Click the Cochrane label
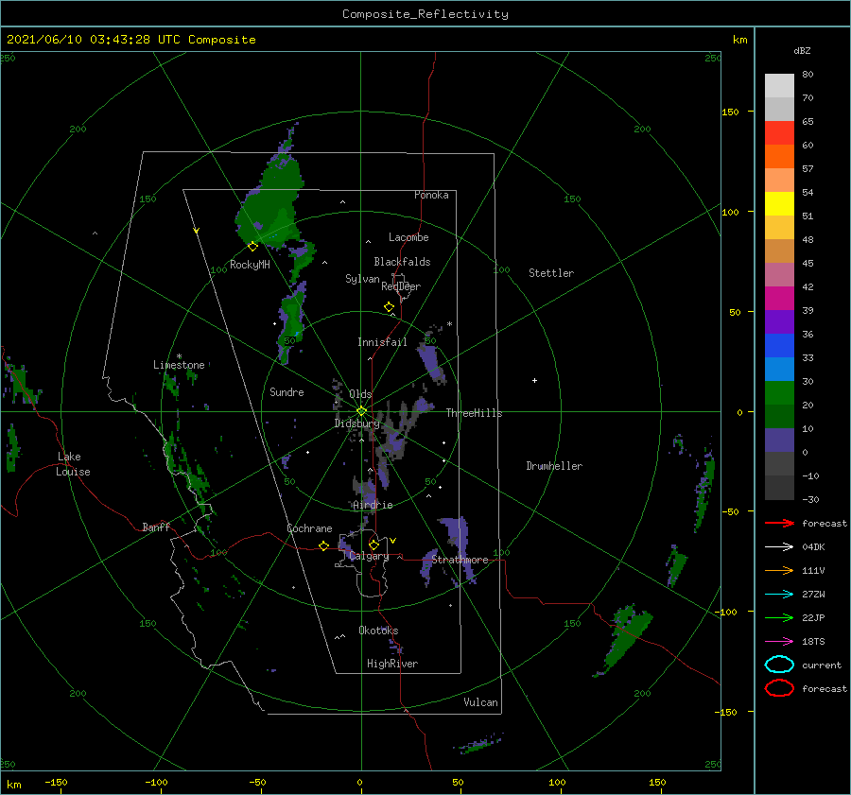The width and height of the screenshot is (851, 795). (309, 528)
